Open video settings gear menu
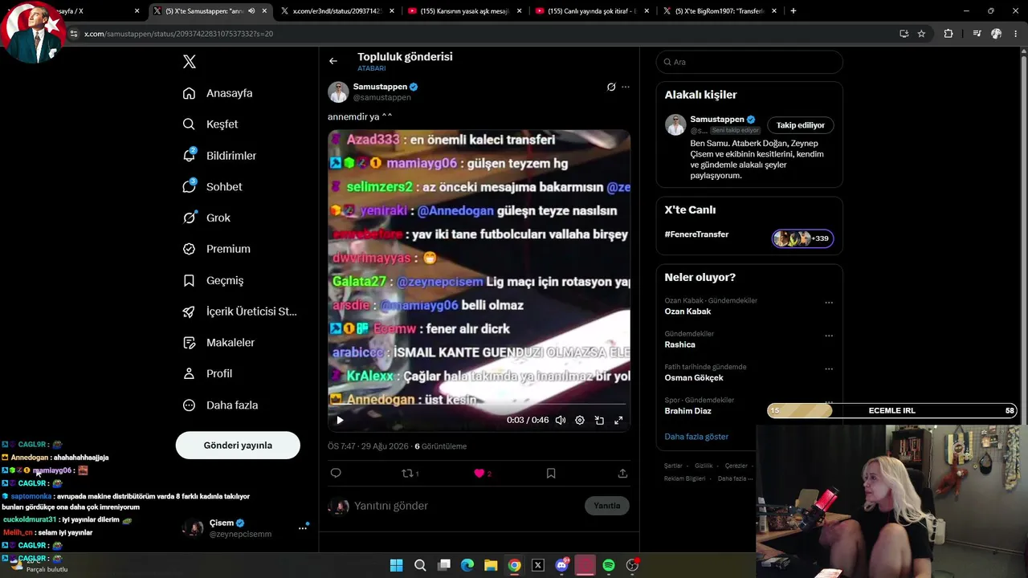 click(580, 420)
